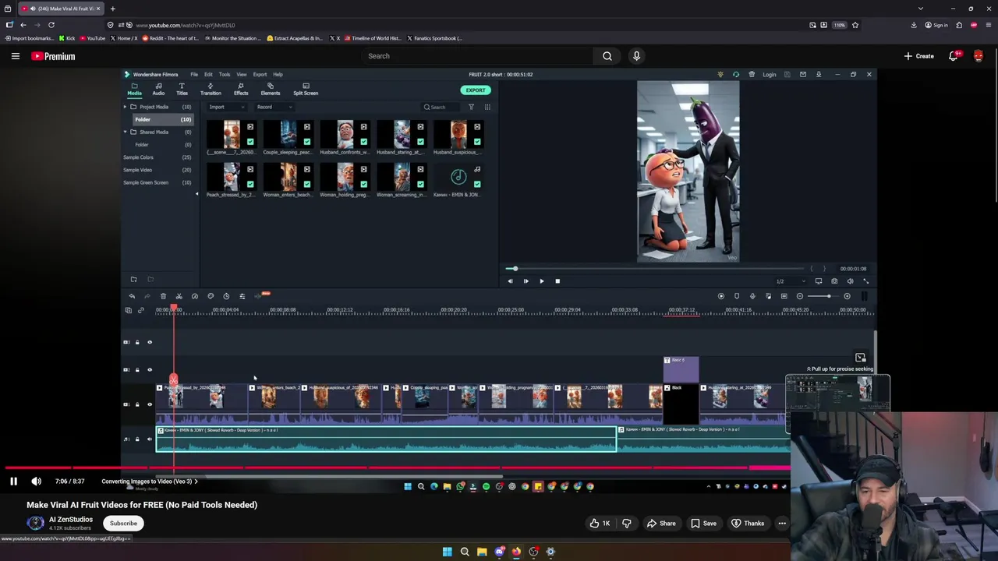Pause the YouTube video
Screen dimensions: 998x561
point(13,482)
